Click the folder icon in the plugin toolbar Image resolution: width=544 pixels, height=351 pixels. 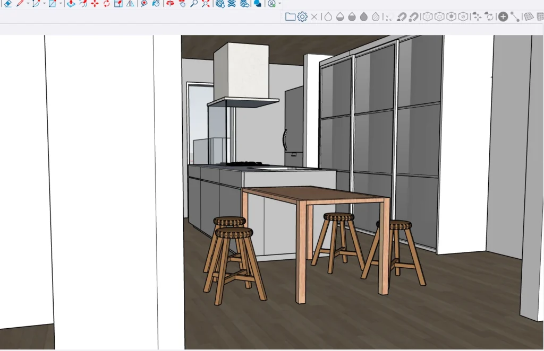tap(290, 16)
